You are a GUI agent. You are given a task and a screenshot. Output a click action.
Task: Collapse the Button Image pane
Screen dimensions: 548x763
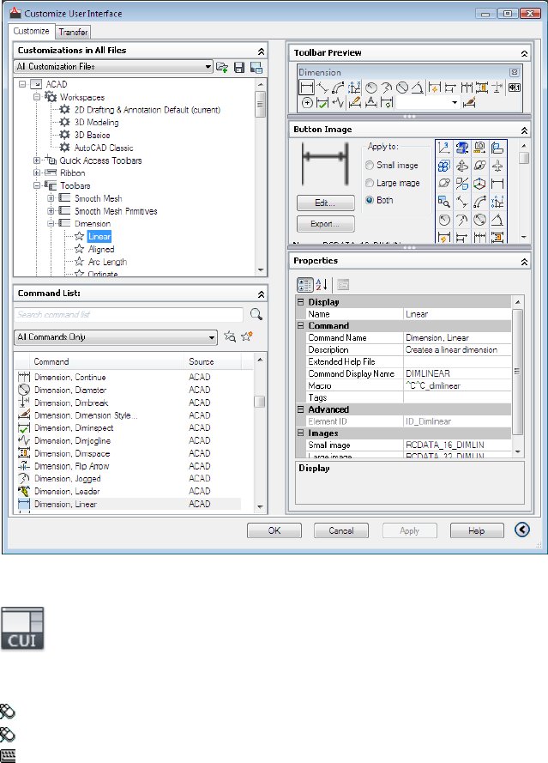524,130
